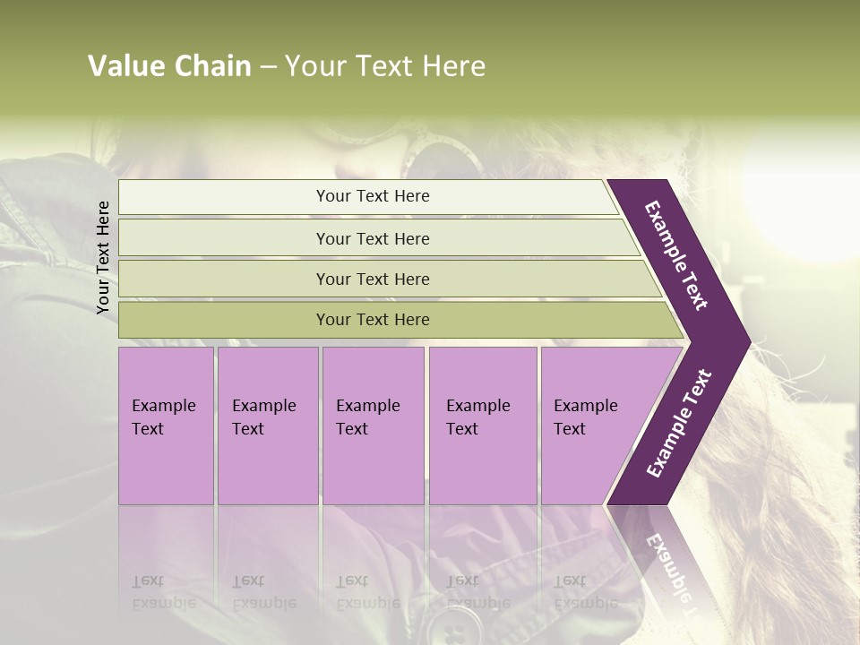Select the second pink Example Text box
This screenshot has height=645, width=860.
tap(267, 426)
